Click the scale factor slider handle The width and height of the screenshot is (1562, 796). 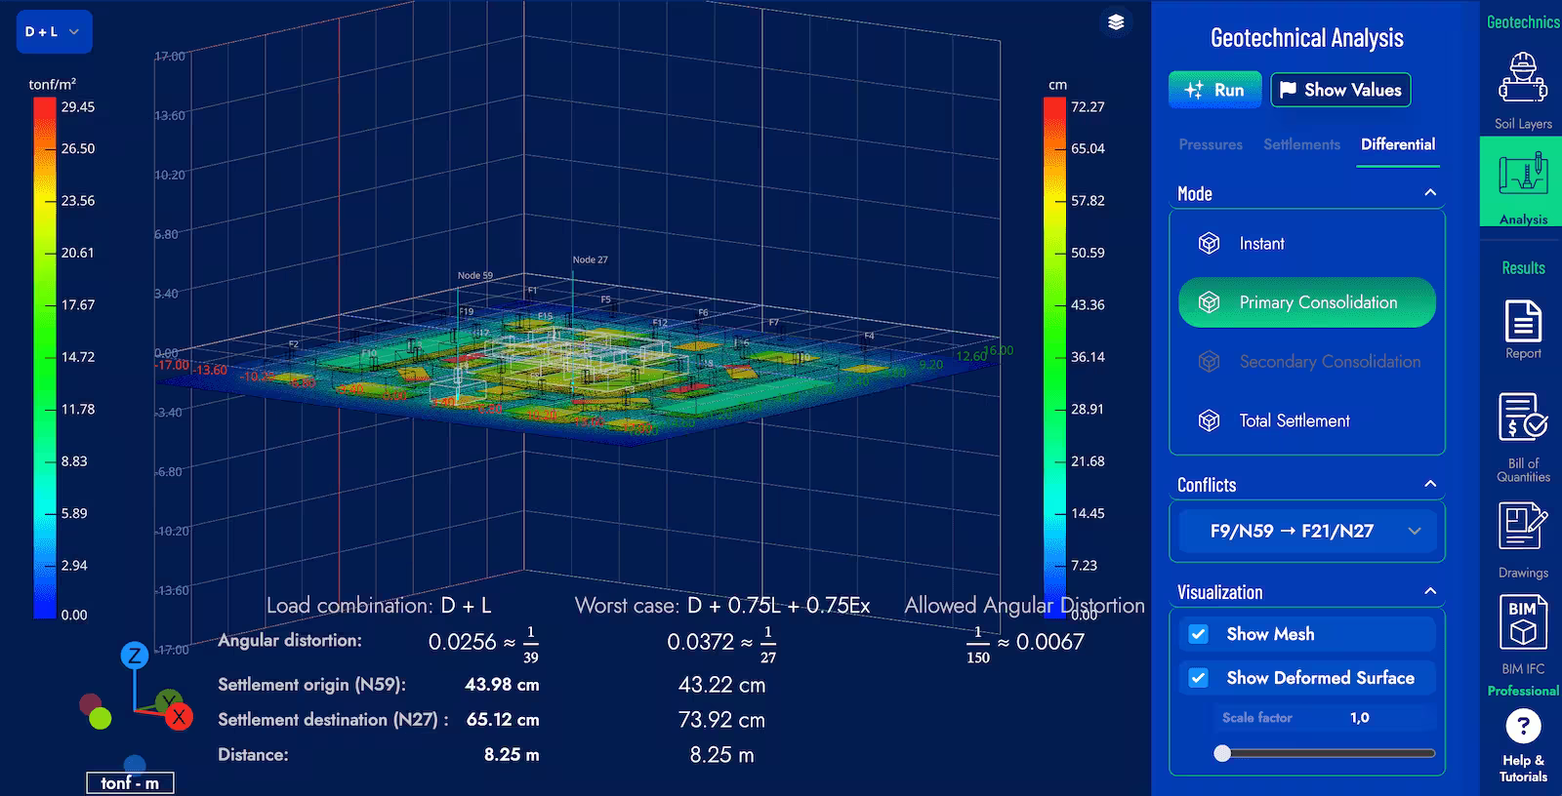point(1222,753)
